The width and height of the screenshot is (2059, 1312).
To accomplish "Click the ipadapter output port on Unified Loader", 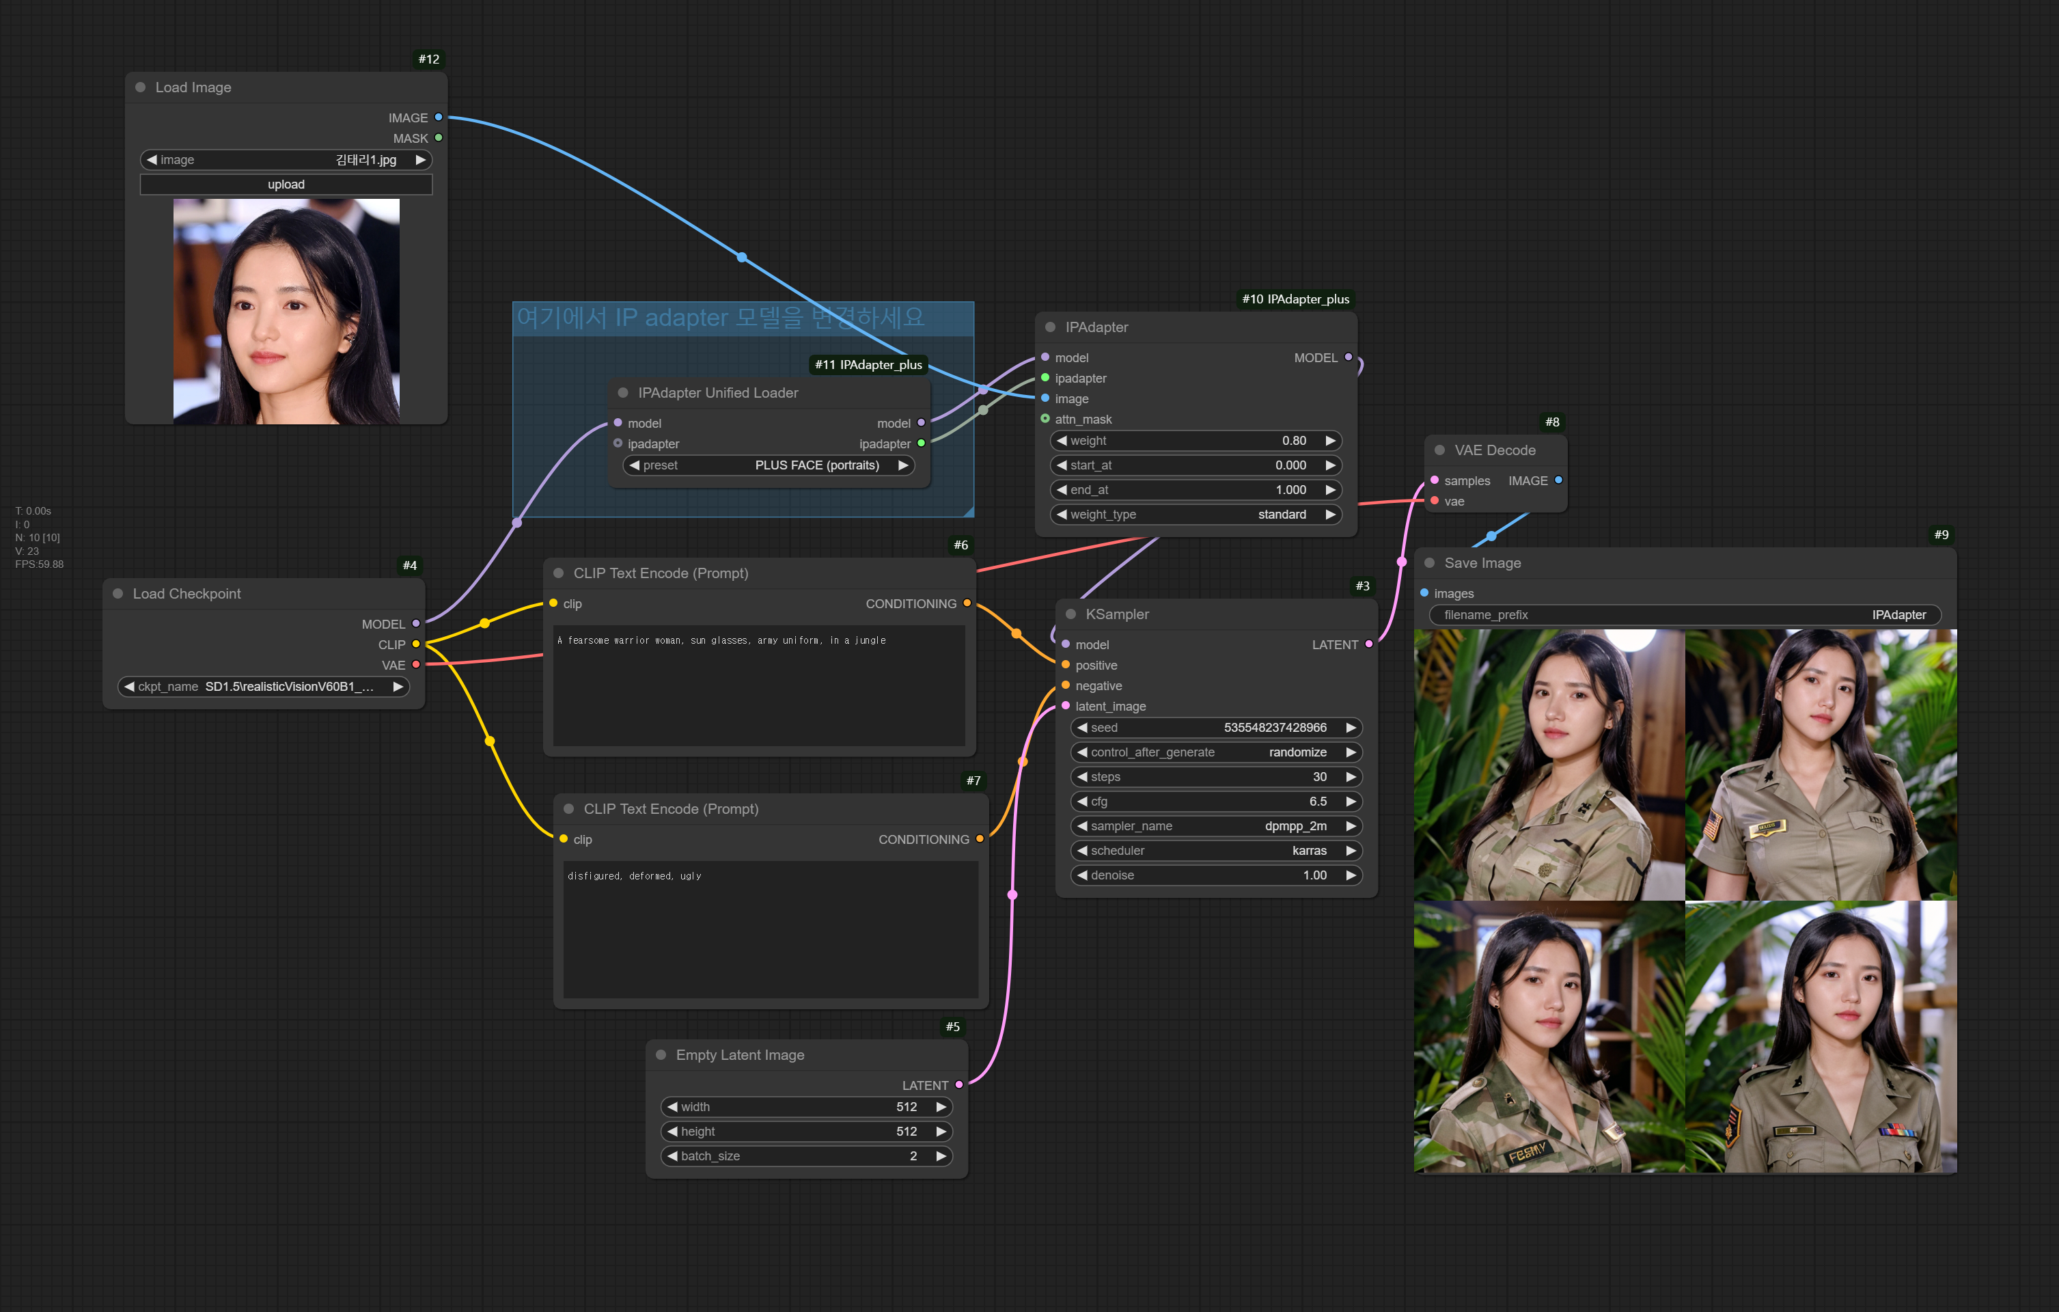I will 921,443.
